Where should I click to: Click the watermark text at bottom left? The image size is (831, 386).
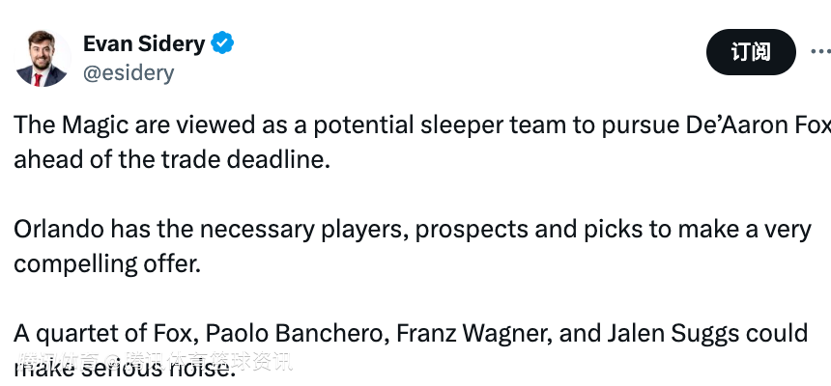click(155, 364)
